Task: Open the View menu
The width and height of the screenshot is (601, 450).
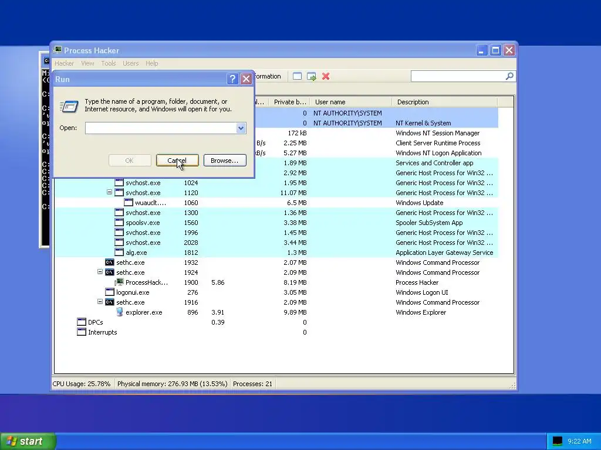Action: tap(87, 63)
